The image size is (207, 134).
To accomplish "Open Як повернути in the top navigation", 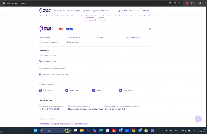I will pyautogui.click(x=74, y=11).
